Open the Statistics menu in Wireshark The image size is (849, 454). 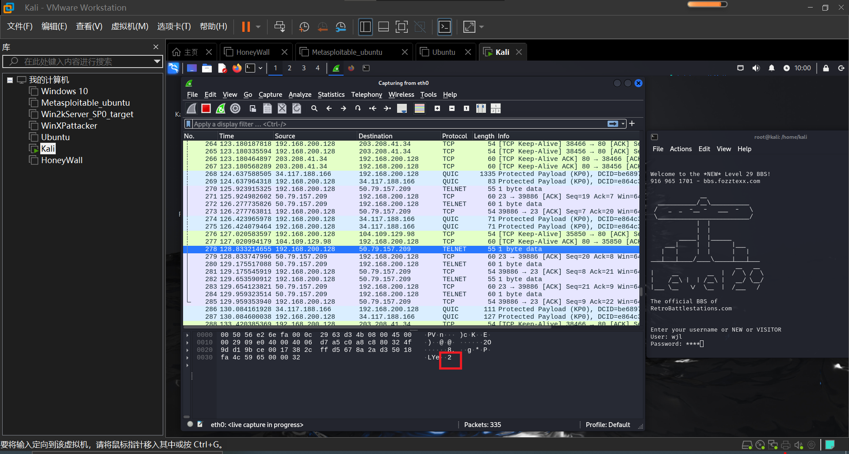[331, 95]
